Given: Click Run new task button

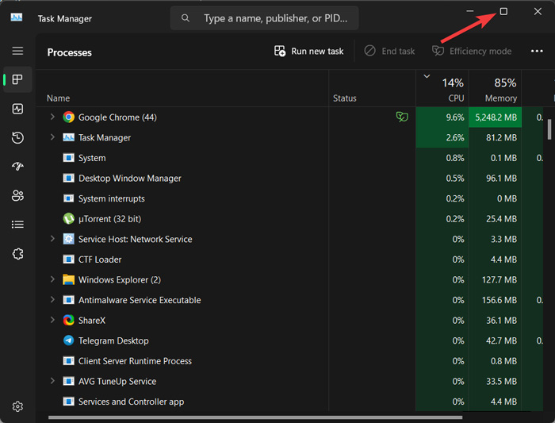Looking at the screenshot, I should (309, 51).
